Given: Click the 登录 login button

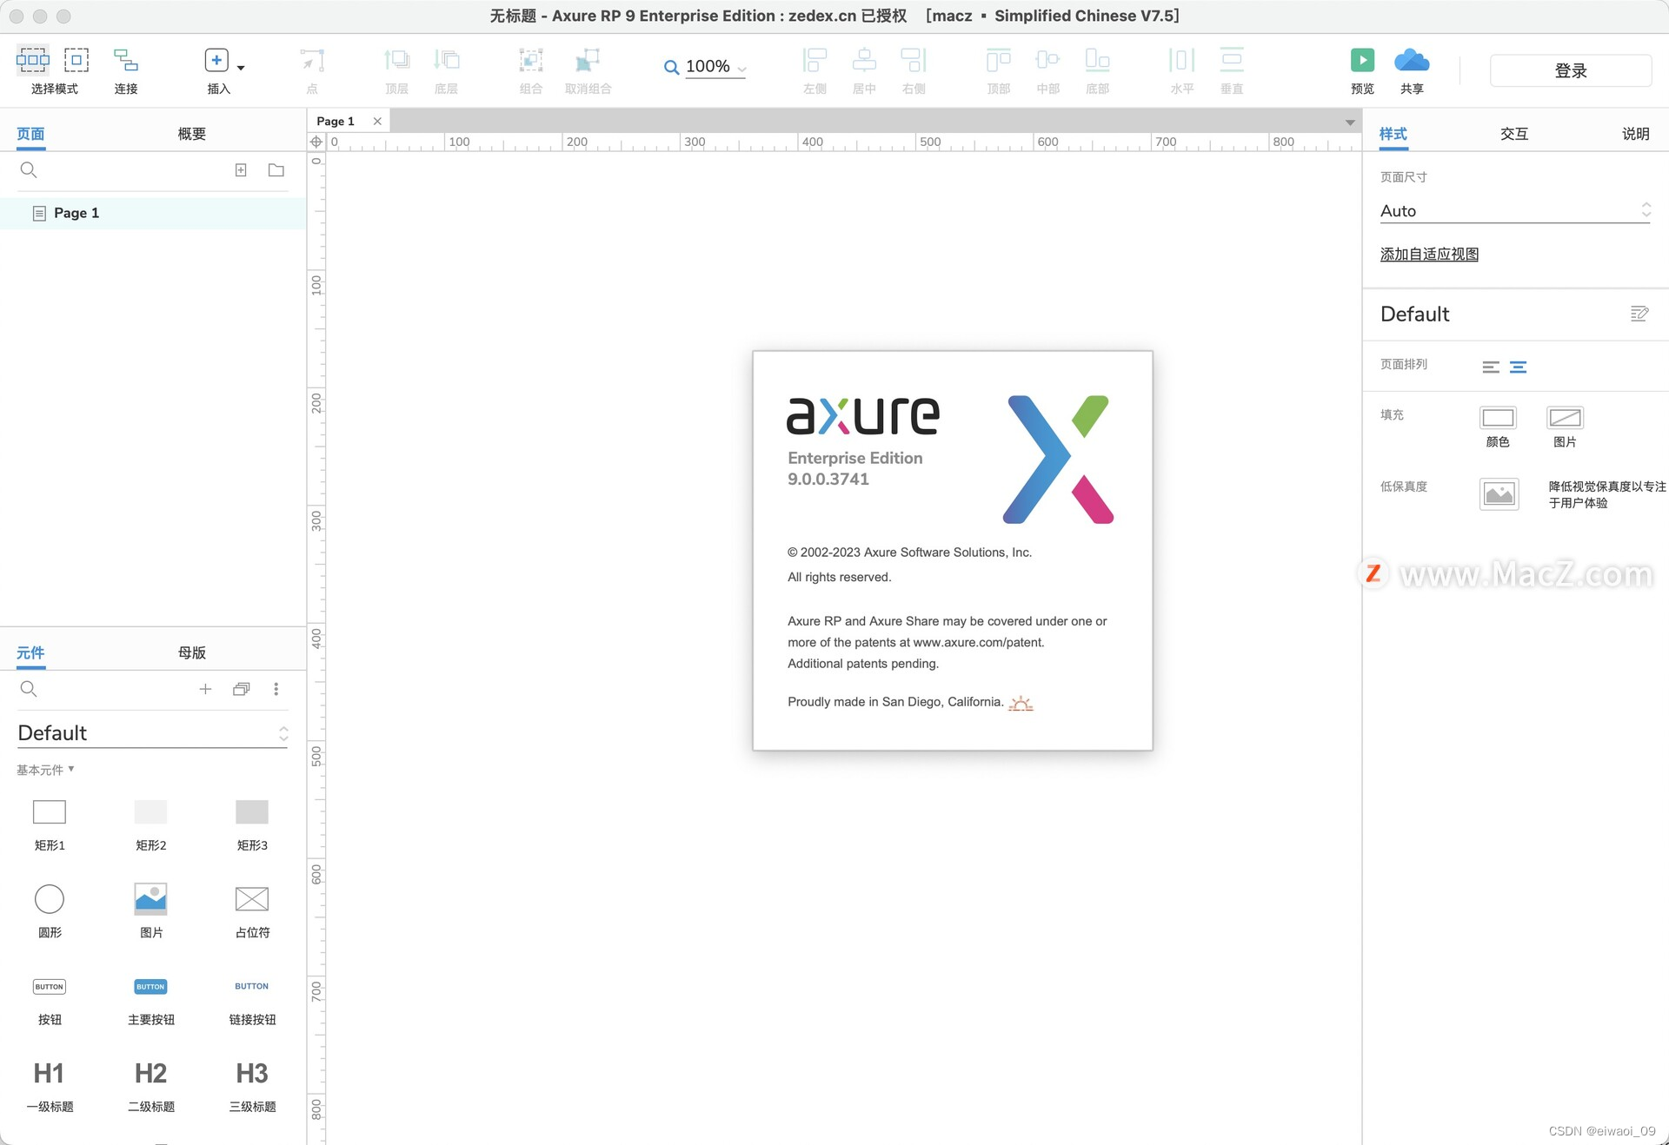Looking at the screenshot, I should click(1570, 70).
